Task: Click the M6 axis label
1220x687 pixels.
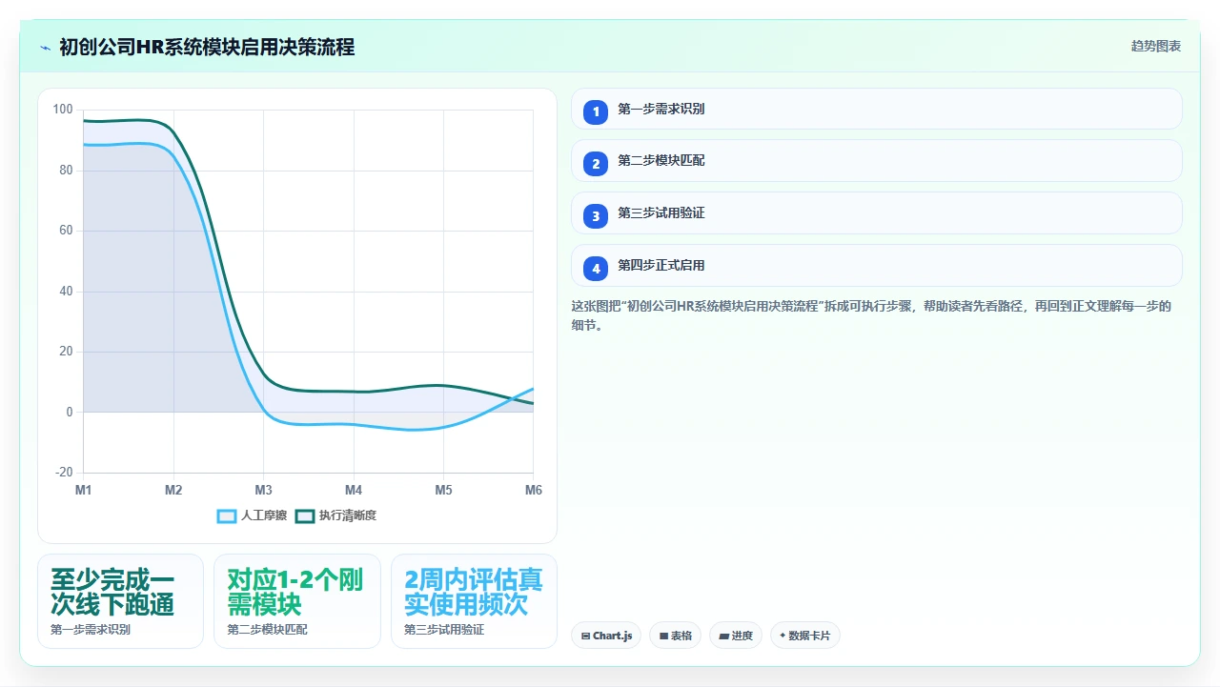Action: [x=533, y=490]
